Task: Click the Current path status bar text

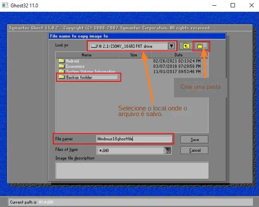Action: coord(32,202)
